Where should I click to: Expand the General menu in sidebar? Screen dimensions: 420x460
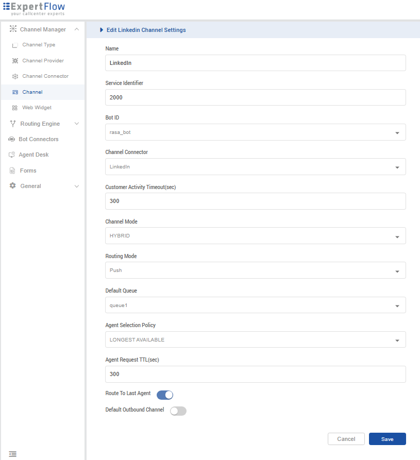[x=76, y=186]
